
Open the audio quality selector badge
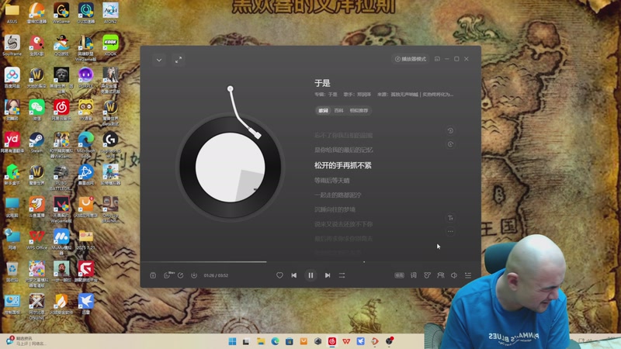pyautogui.click(x=399, y=275)
